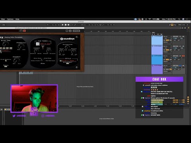Toggle the Prime Numbers switch
Image resolution: width=191 pixels, height=143 pixels.
click(x=6, y=60)
